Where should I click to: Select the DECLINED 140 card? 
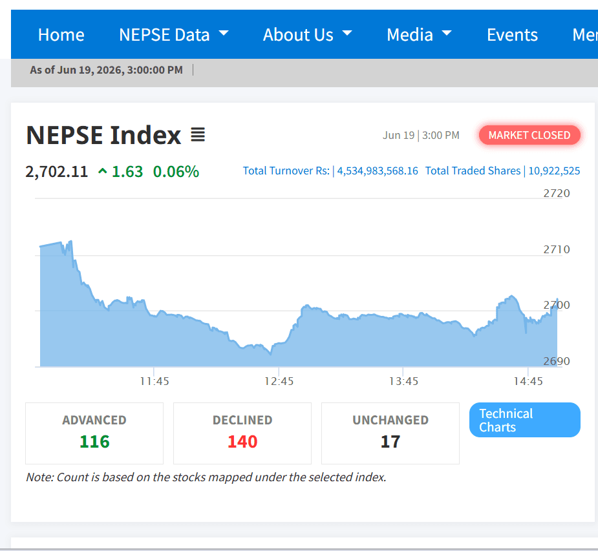pyautogui.click(x=242, y=433)
